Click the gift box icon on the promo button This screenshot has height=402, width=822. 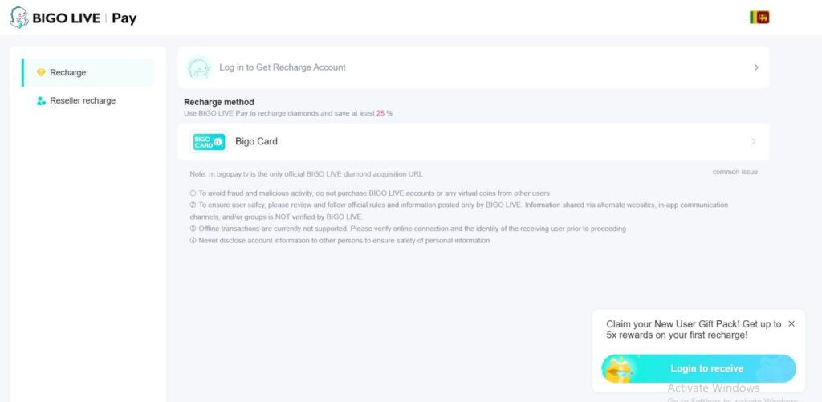click(622, 368)
